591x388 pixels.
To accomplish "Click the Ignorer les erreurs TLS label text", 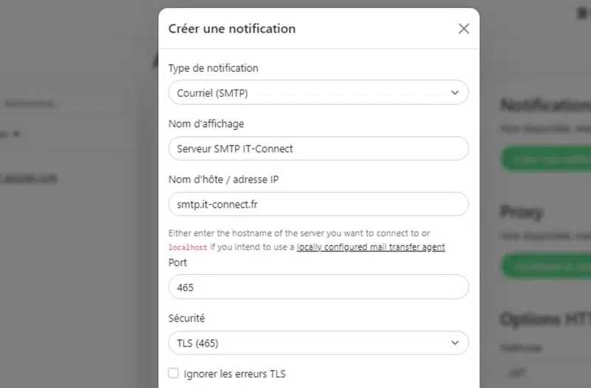I will pyautogui.click(x=234, y=373).
